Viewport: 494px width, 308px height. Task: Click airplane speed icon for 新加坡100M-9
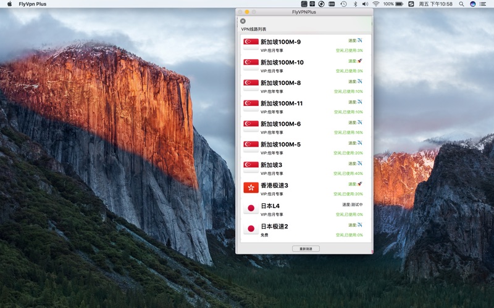point(360,40)
